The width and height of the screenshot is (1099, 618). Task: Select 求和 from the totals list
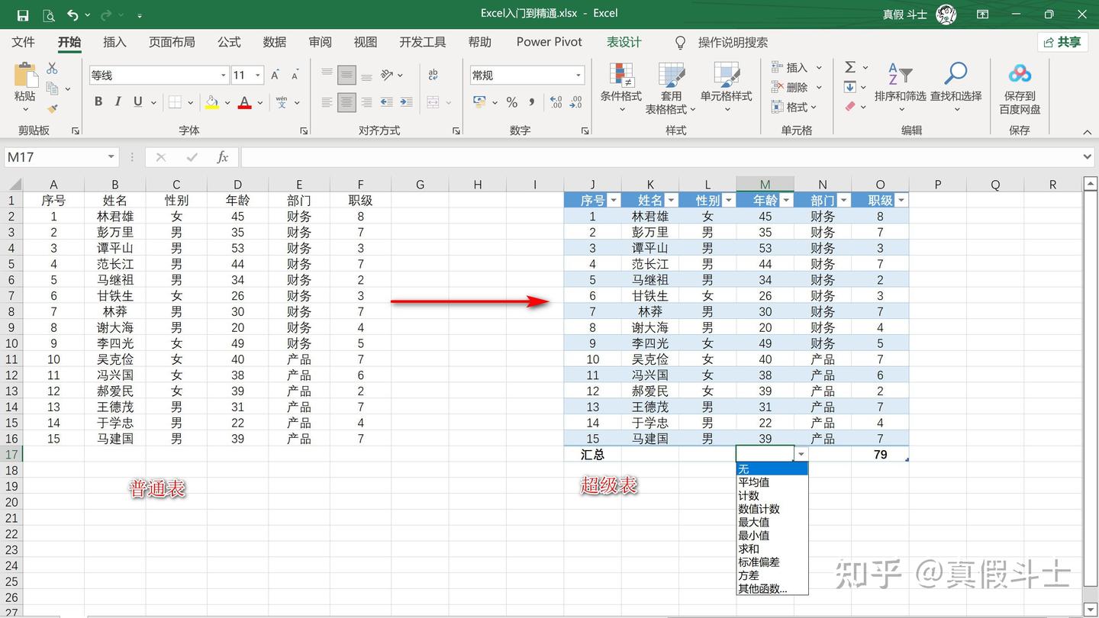tap(772, 549)
